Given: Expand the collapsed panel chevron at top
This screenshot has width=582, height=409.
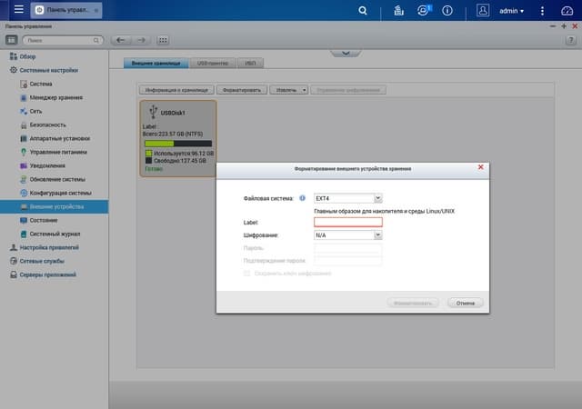Looking at the screenshot, I should click(346, 53).
